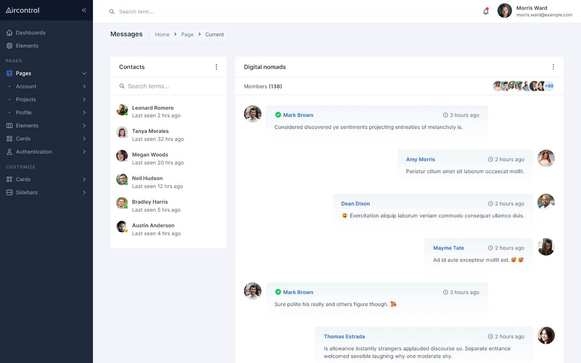
Task: Click the Aircontrol logo
Action: click(x=23, y=10)
